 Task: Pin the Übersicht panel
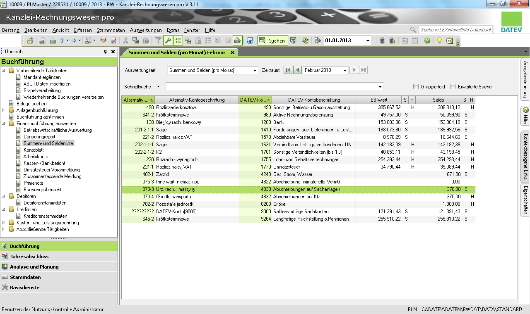(x=105, y=52)
